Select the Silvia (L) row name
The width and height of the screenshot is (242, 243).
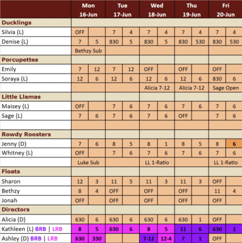point(13,32)
